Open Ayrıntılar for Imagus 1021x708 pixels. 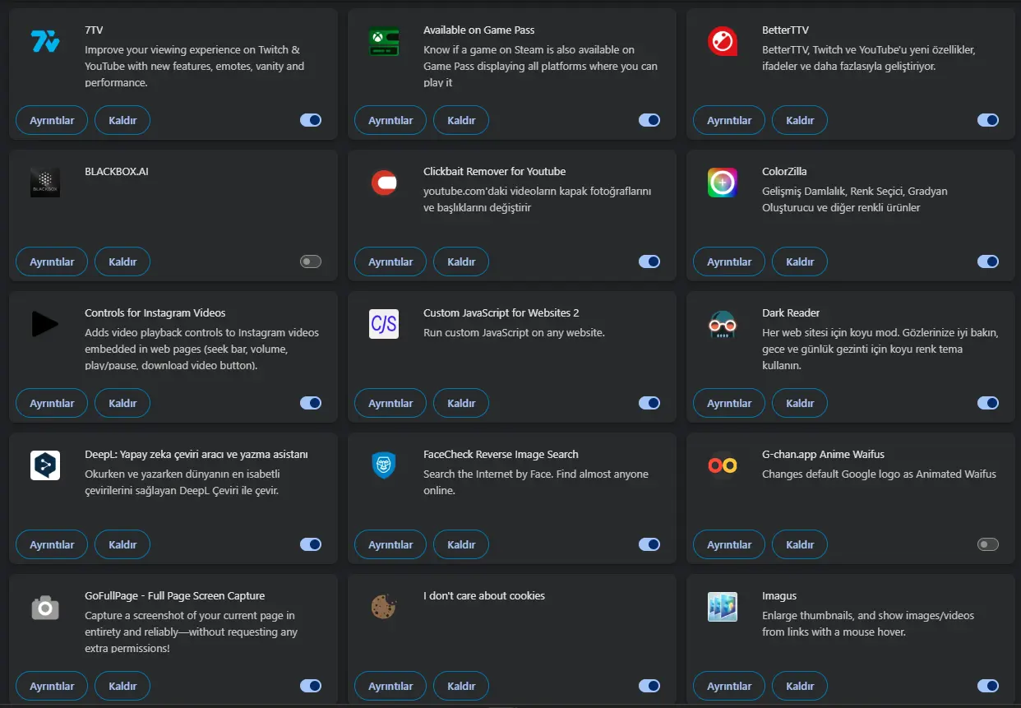coord(729,686)
